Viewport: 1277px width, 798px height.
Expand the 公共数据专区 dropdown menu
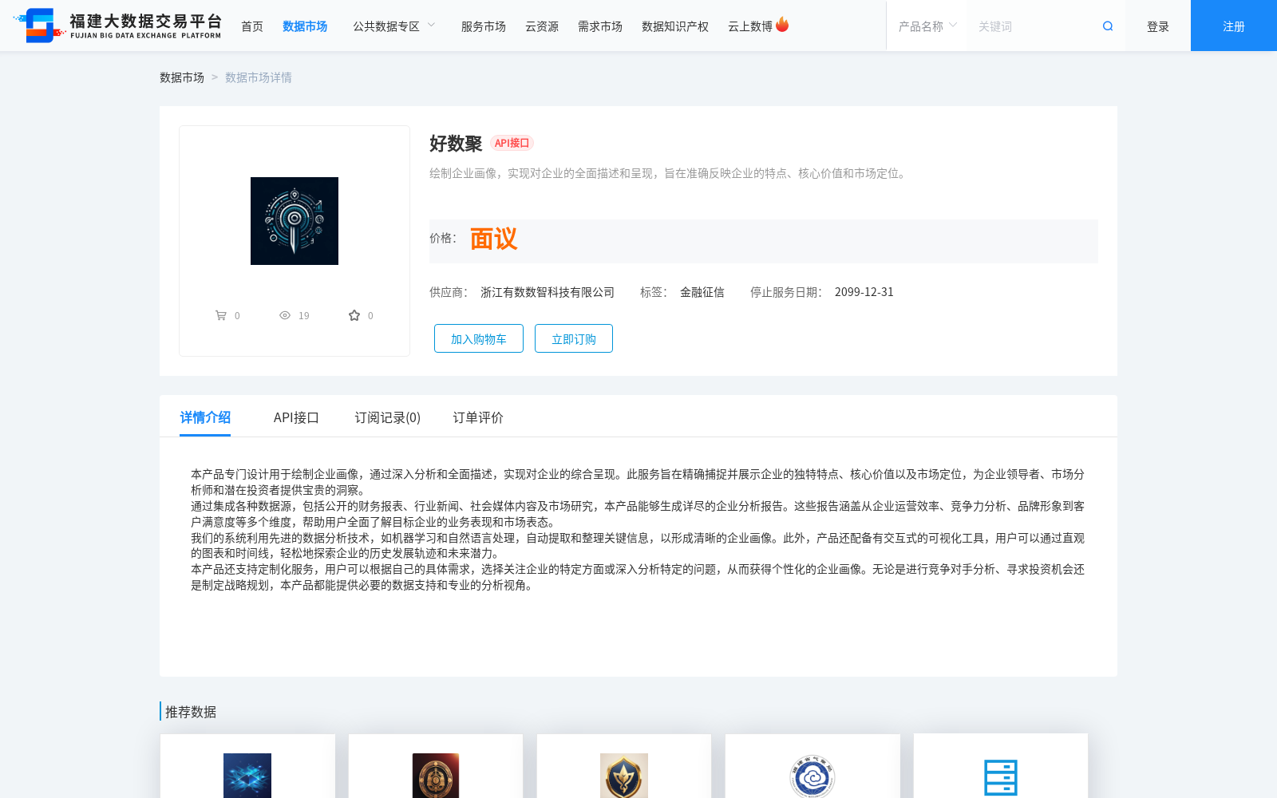(x=394, y=26)
